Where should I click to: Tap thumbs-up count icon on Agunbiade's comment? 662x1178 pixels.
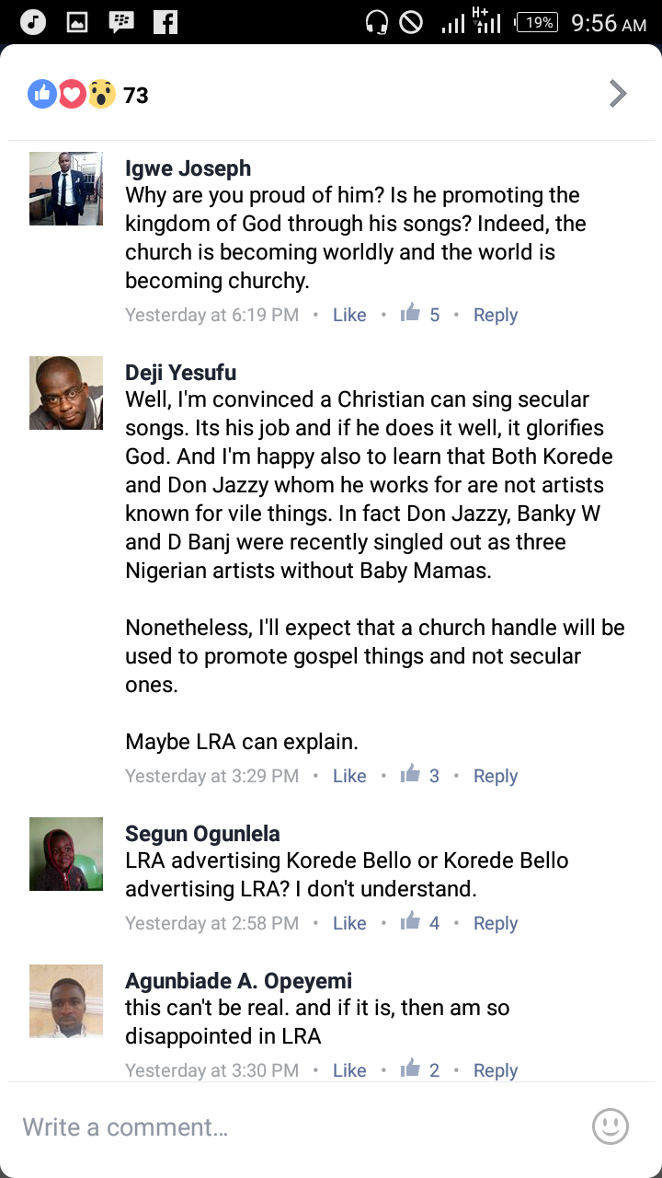[x=411, y=1069]
